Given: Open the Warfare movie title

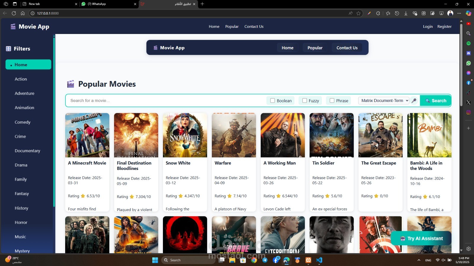Looking at the screenshot, I should coord(223,163).
